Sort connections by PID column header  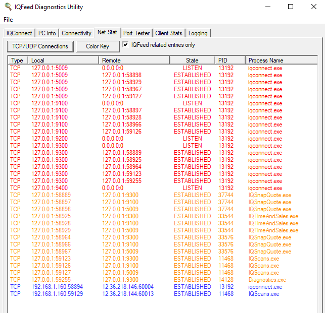(230, 60)
